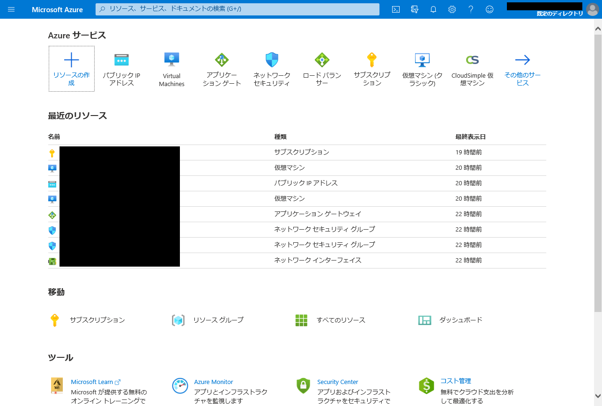Open the help question mark menu
The height and width of the screenshot is (406, 602).
pyautogui.click(x=471, y=9)
